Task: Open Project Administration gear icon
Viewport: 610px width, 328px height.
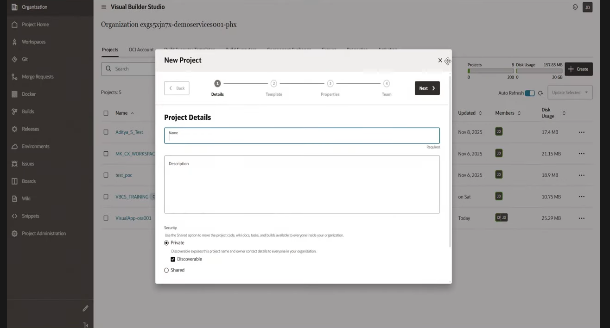Action: click(14, 234)
